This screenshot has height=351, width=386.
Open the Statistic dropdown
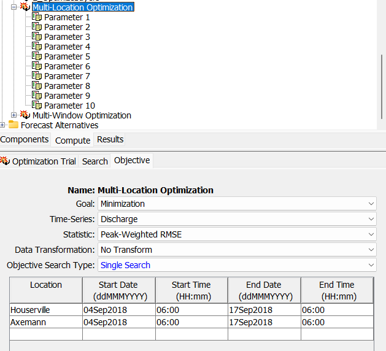click(237, 234)
